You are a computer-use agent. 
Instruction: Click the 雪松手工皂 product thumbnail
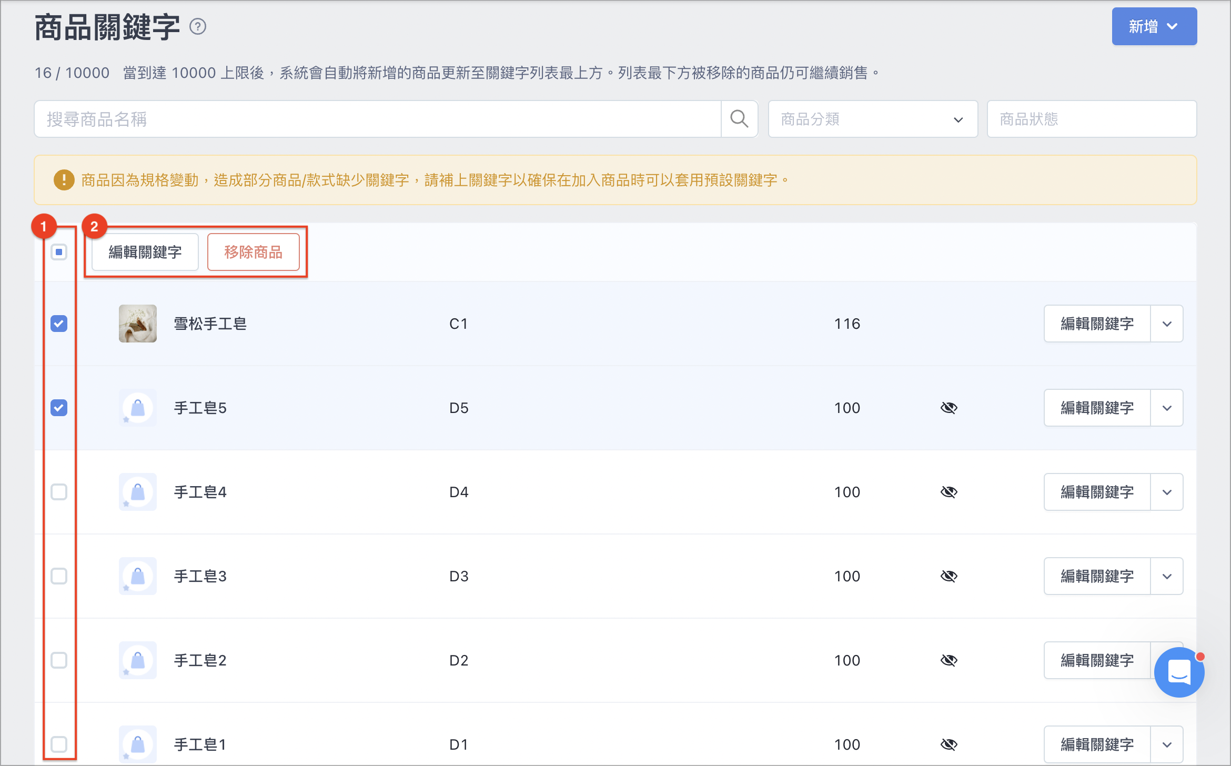click(138, 324)
